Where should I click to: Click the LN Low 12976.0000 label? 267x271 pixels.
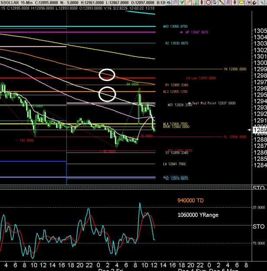(201, 78)
